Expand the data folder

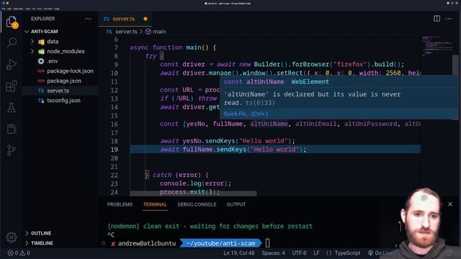coord(32,42)
